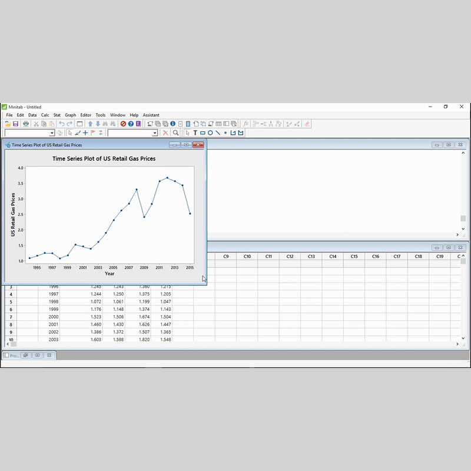Open the Stat menu
Screen dimensions: 471x471
pyautogui.click(x=57, y=115)
